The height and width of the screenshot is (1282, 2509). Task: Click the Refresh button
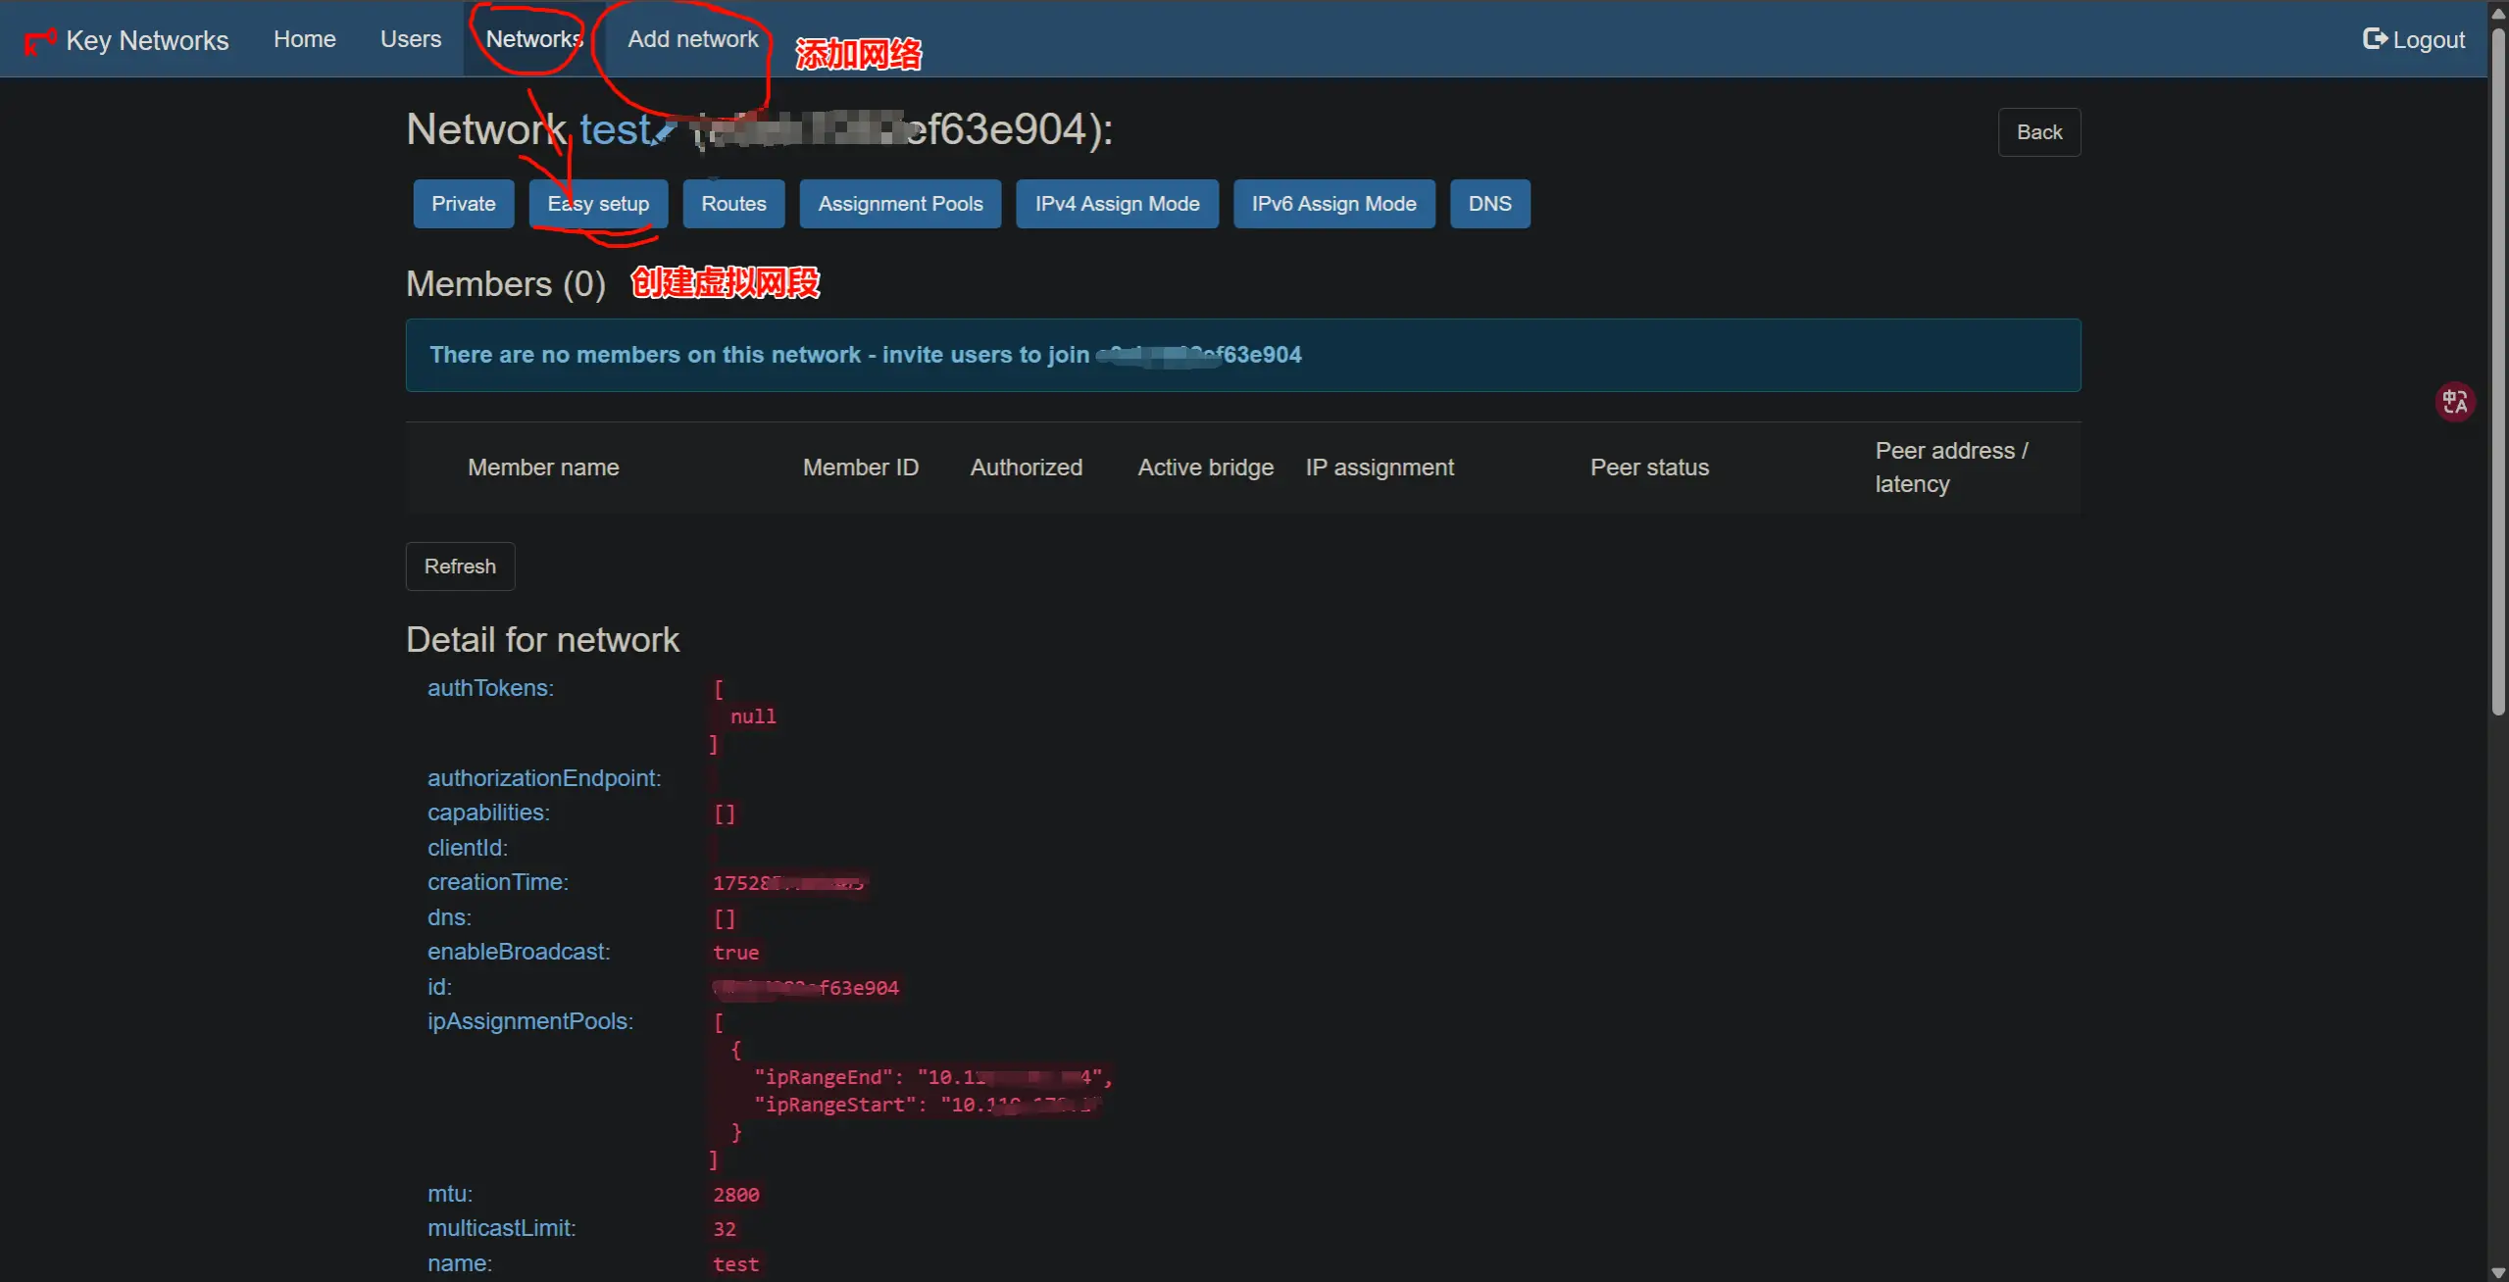point(460,567)
